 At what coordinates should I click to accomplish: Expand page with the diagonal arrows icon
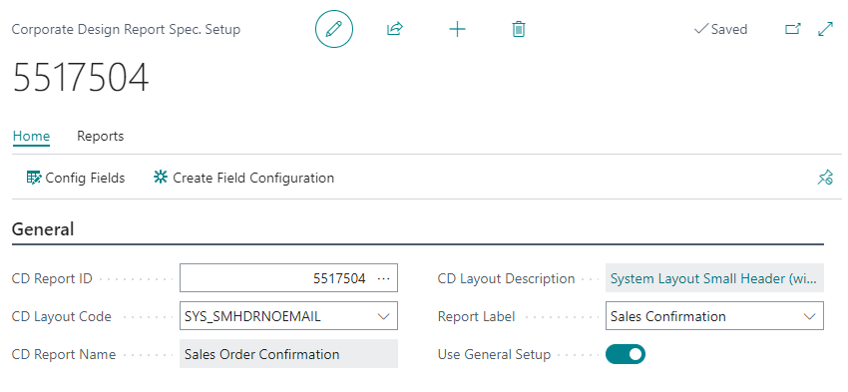825,29
